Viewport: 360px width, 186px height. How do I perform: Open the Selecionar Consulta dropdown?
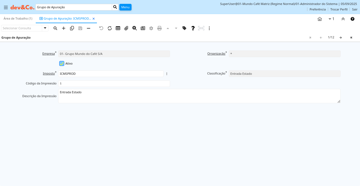[x=45, y=28]
